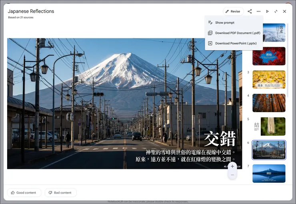The height and width of the screenshot is (204, 296).
Task: Choose Download PDF Document (.pdf)
Action: click(234, 33)
